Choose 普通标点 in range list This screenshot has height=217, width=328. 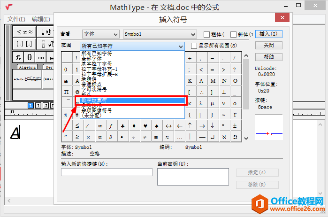pos(132,85)
